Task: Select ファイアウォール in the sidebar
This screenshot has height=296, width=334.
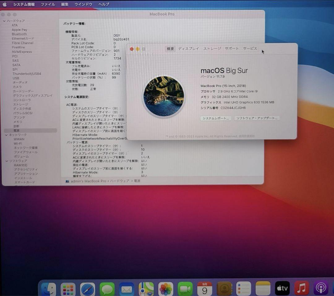Action: pos(26,152)
